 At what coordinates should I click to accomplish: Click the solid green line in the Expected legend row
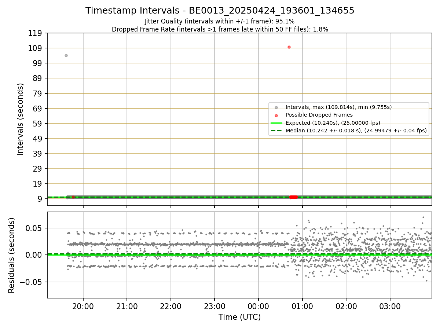point(276,123)
